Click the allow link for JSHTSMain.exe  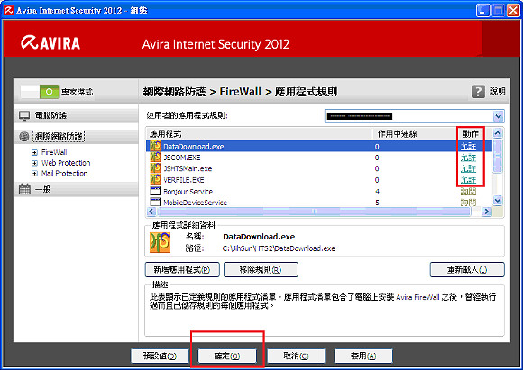(x=468, y=168)
